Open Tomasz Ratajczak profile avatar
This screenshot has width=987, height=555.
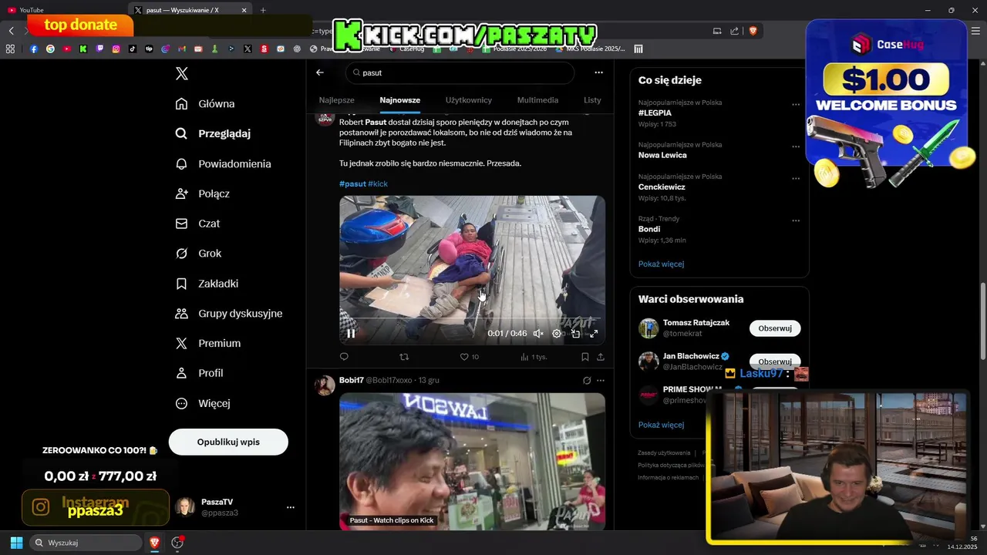point(648,328)
